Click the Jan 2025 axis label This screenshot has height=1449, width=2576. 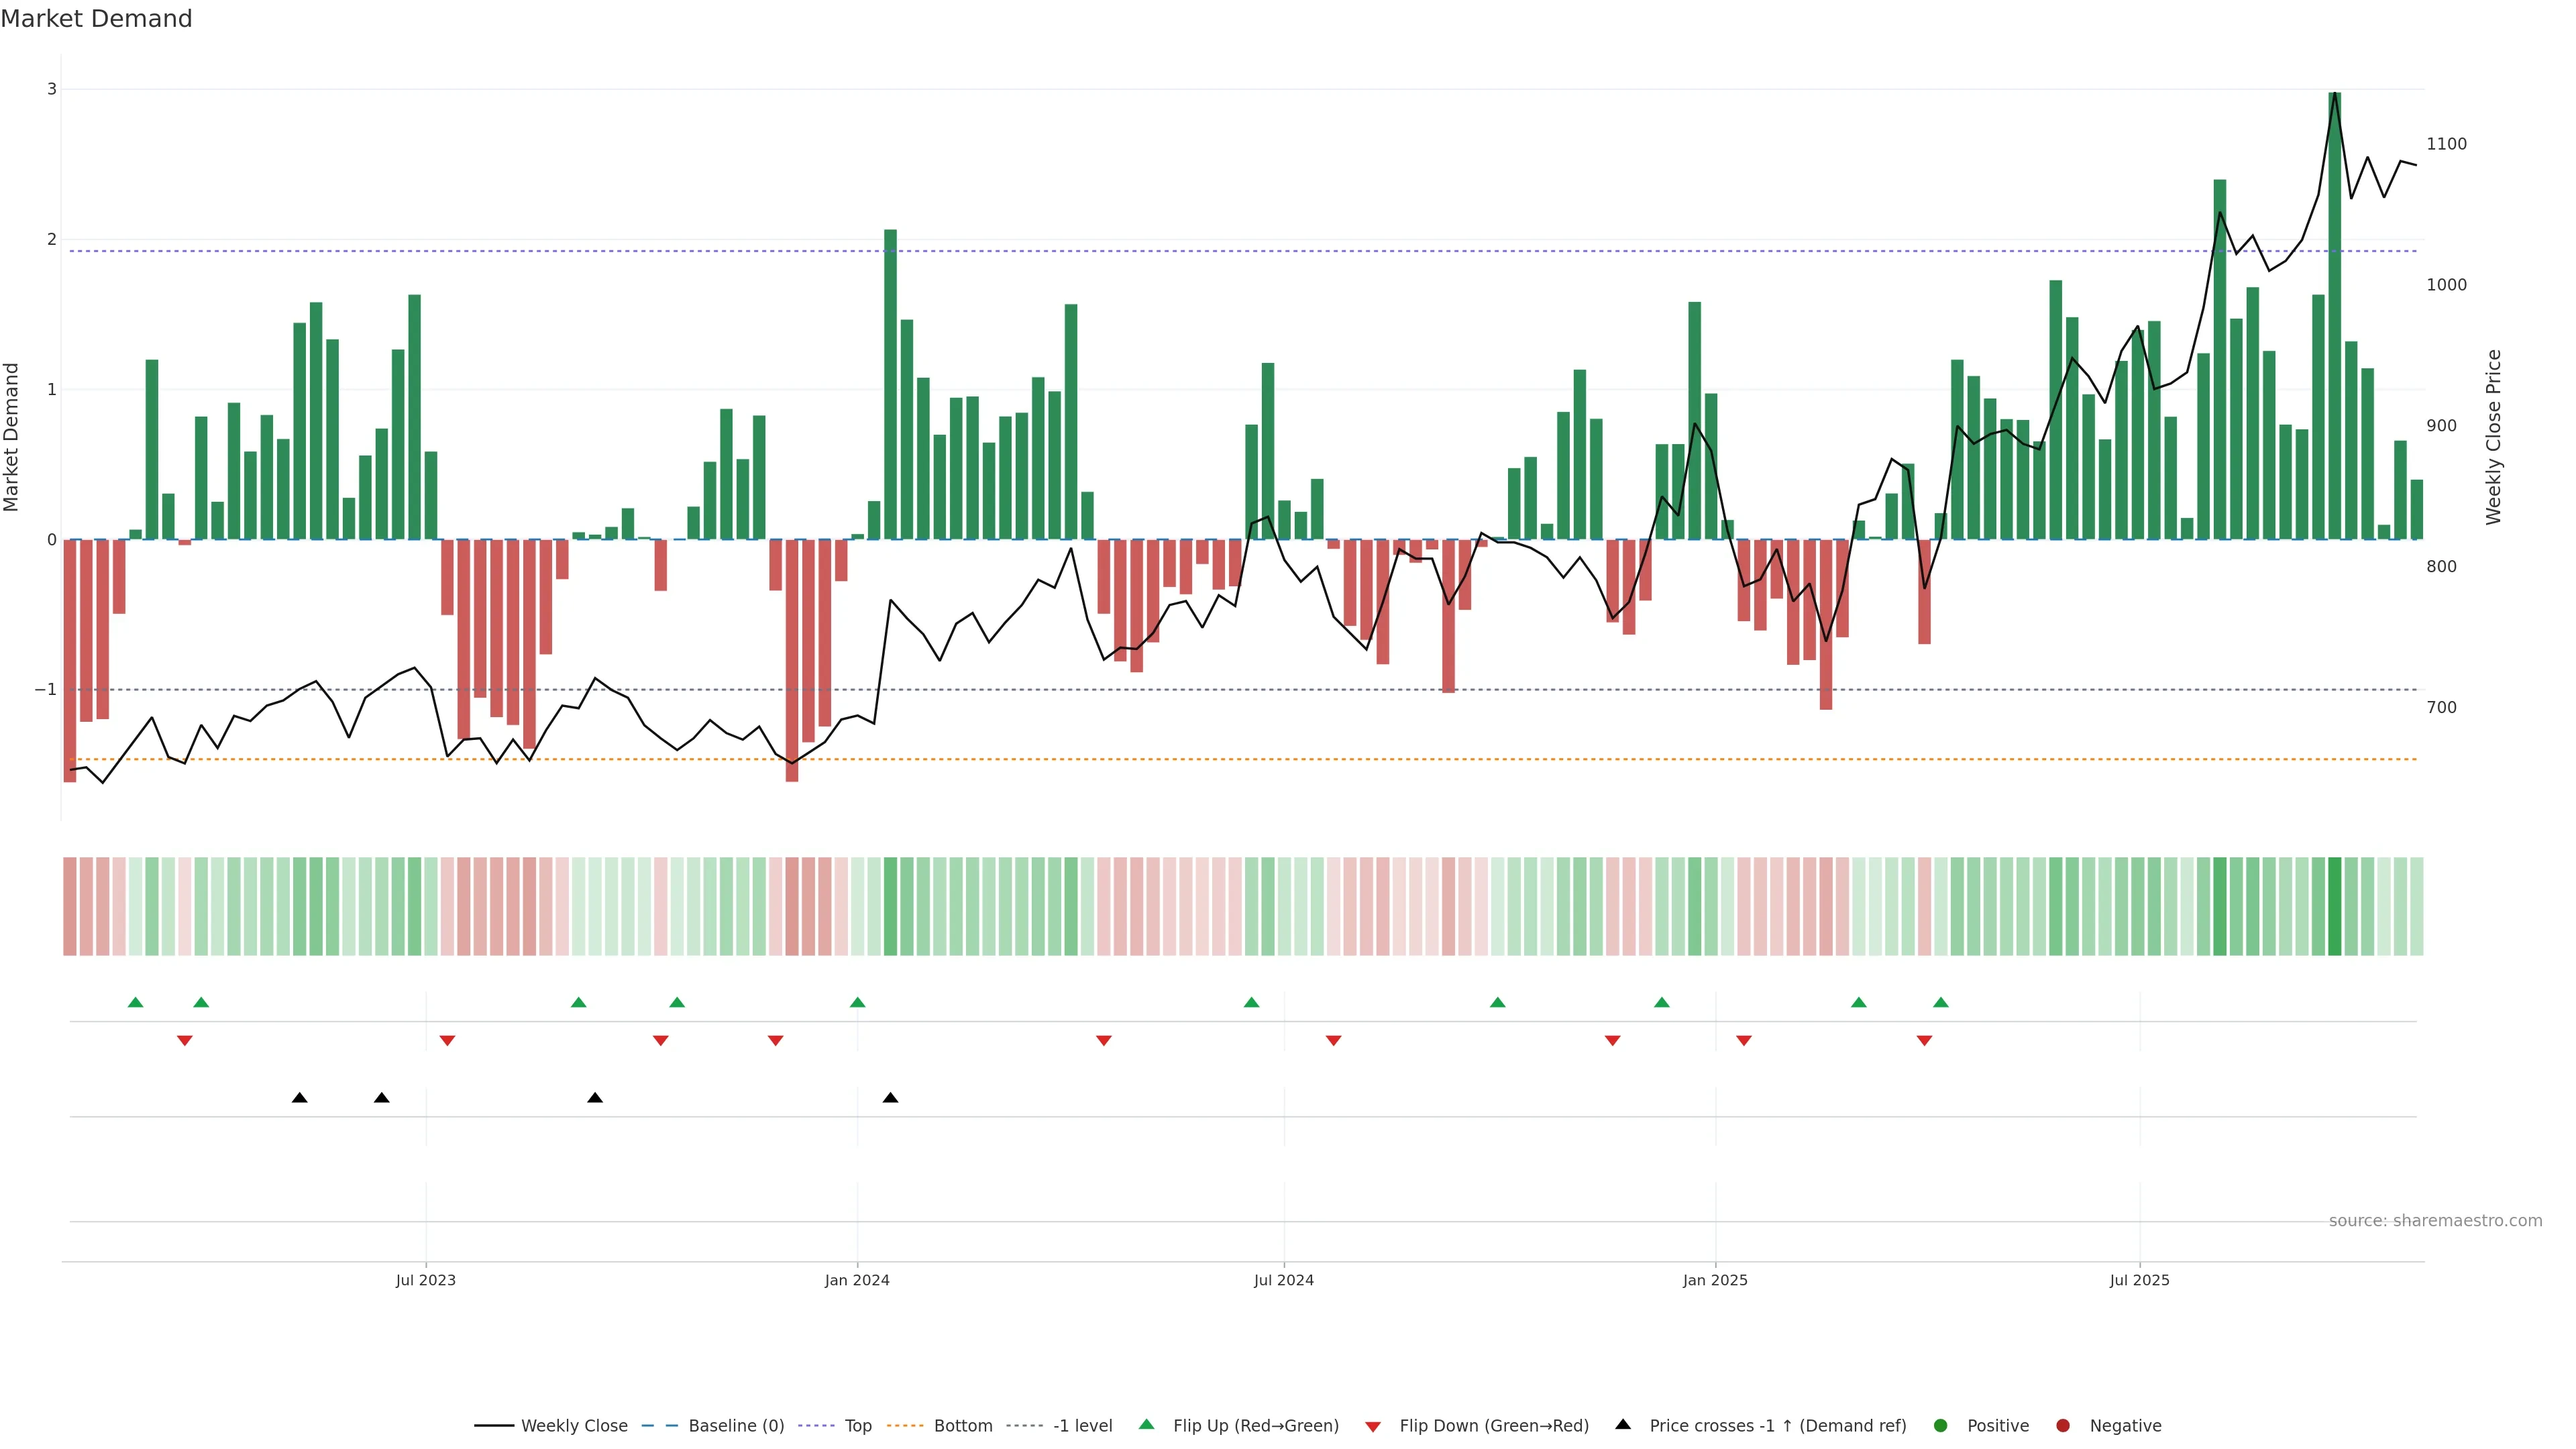point(1715,1280)
